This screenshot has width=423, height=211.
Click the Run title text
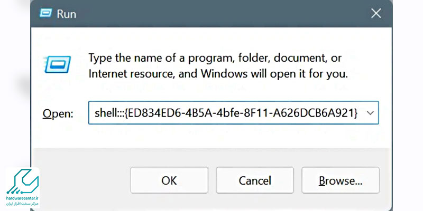click(x=67, y=14)
